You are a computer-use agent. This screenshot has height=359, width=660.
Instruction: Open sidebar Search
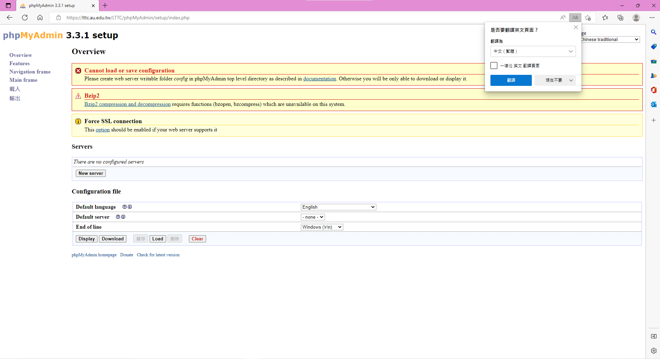tap(653, 32)
